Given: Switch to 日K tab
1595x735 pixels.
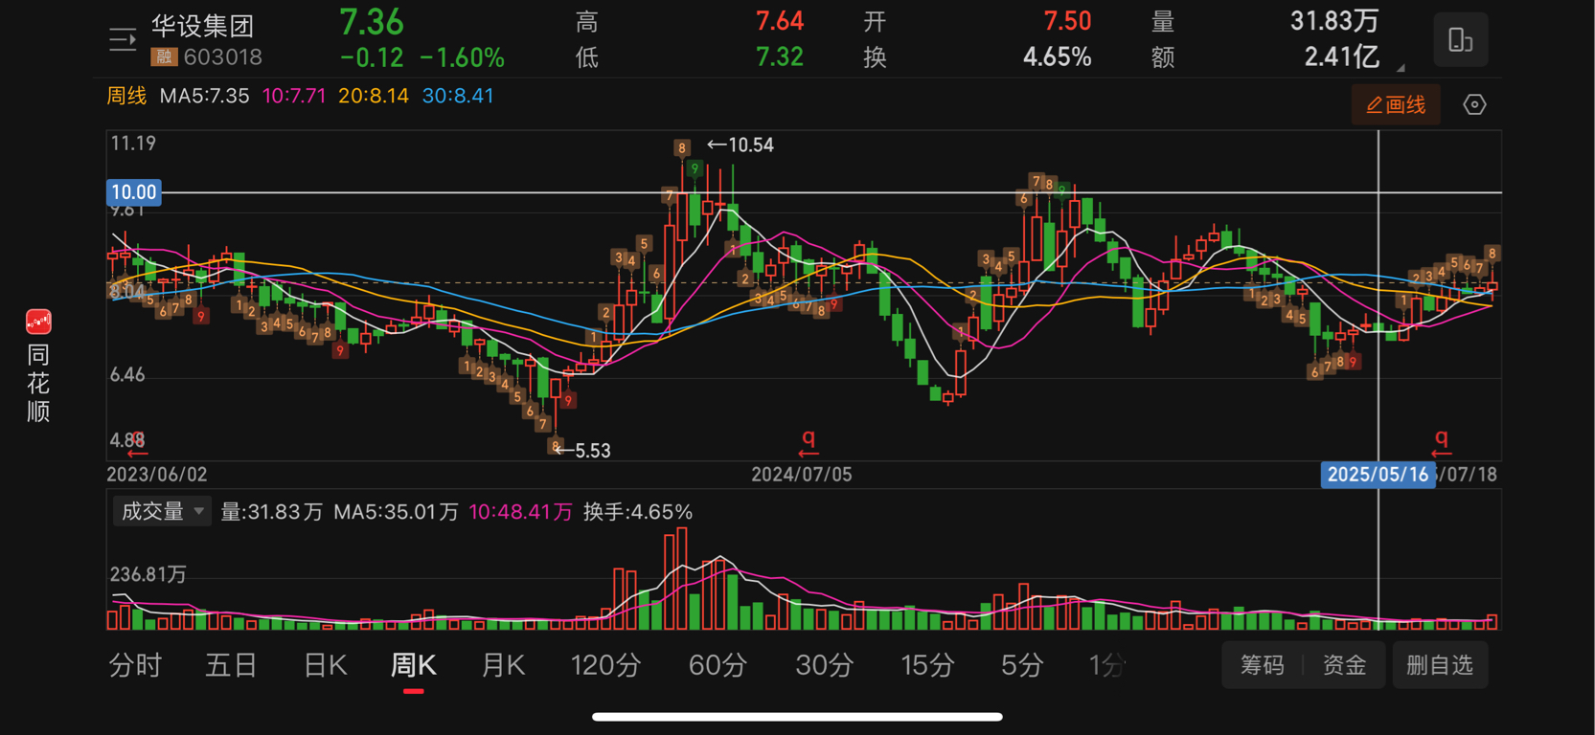Looking at the screenshot, I should point(325,665).
